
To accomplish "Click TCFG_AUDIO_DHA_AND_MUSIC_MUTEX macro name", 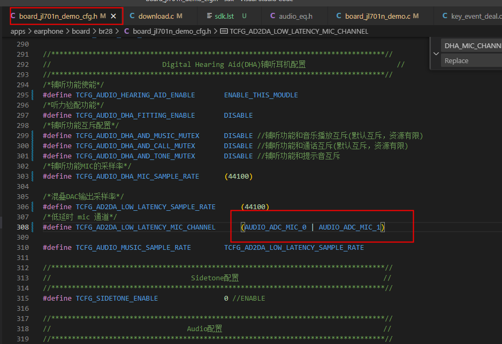I will (x=138, y=136).
